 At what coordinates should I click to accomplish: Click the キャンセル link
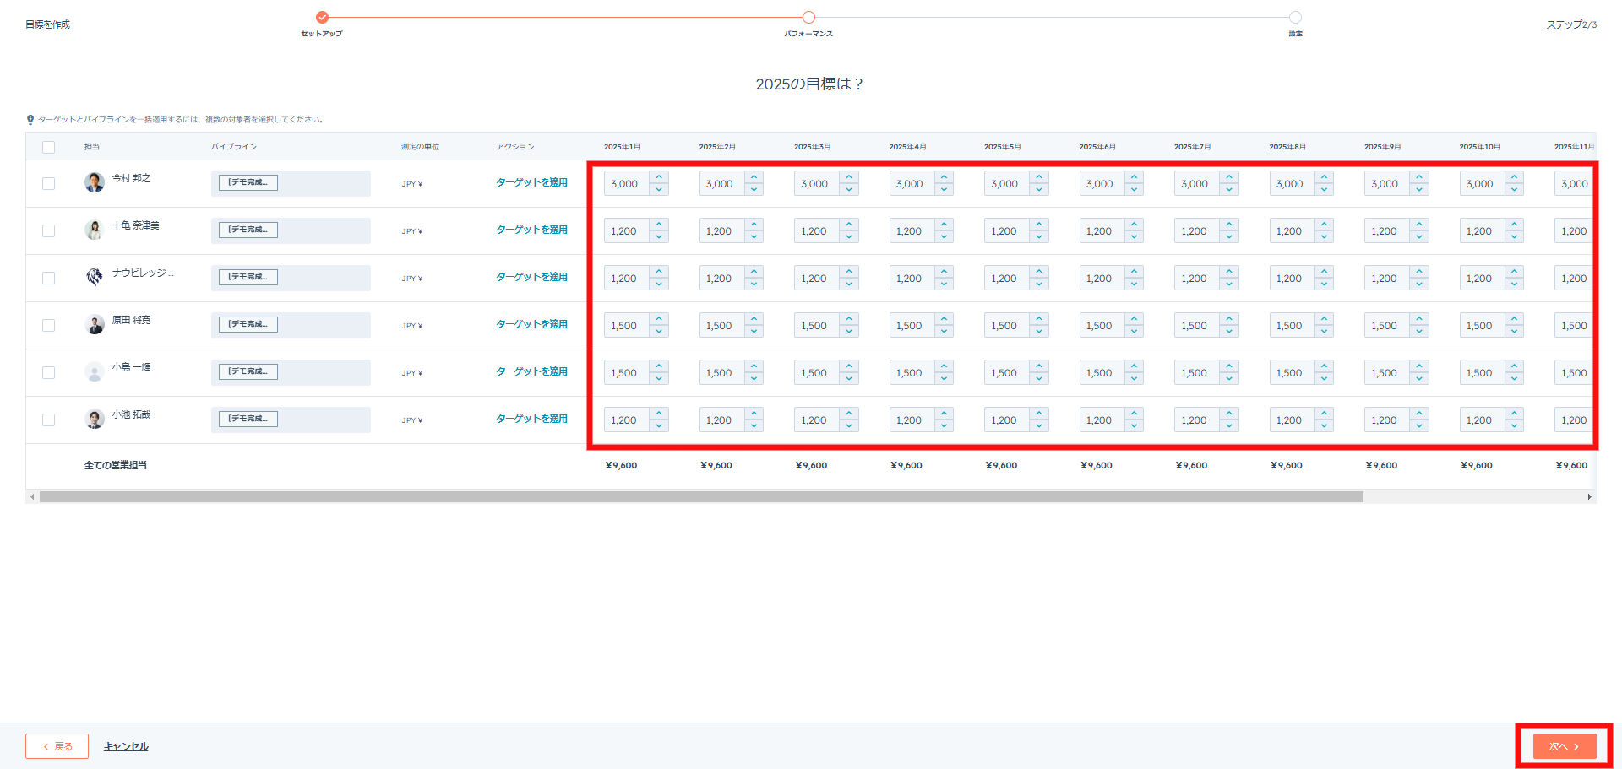(x=126, y=746)
